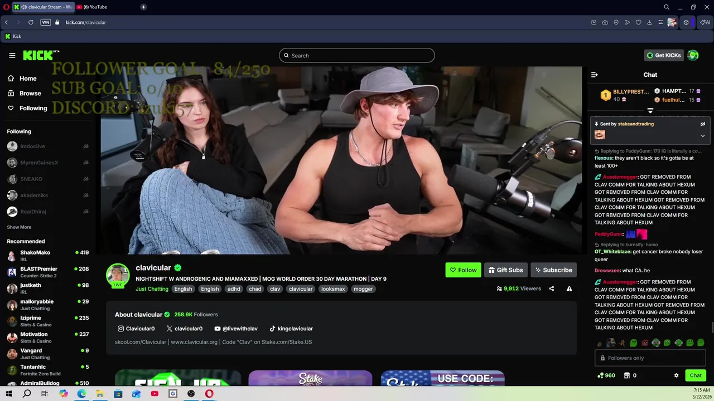Open a new browser tab
Screen dimensions: 714x401
click(143, 7)
